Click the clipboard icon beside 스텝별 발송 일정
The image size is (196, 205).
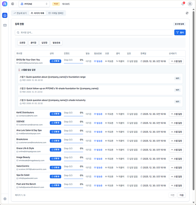pyautogui.click(x=19, y=70)
